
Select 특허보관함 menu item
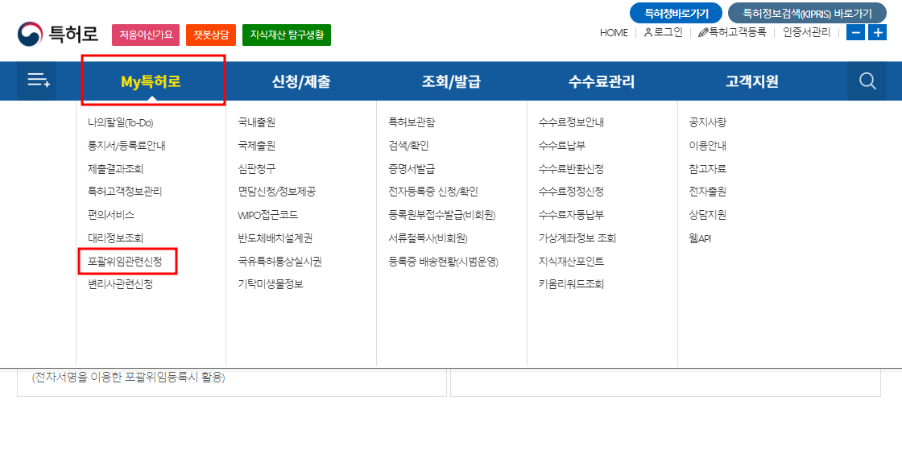click(412, 122)
